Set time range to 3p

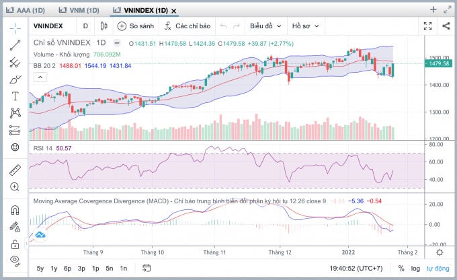(x=81, y=269)
